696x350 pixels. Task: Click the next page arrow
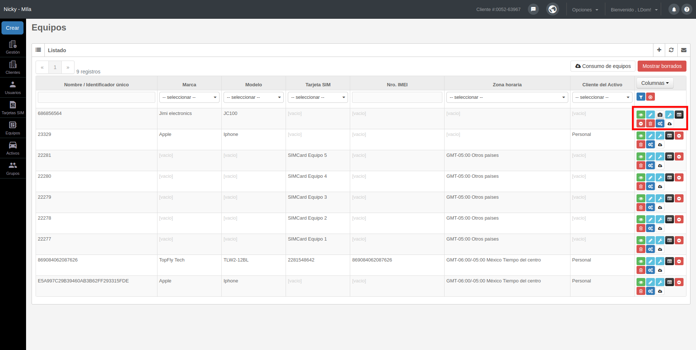[x=68, y=67]
